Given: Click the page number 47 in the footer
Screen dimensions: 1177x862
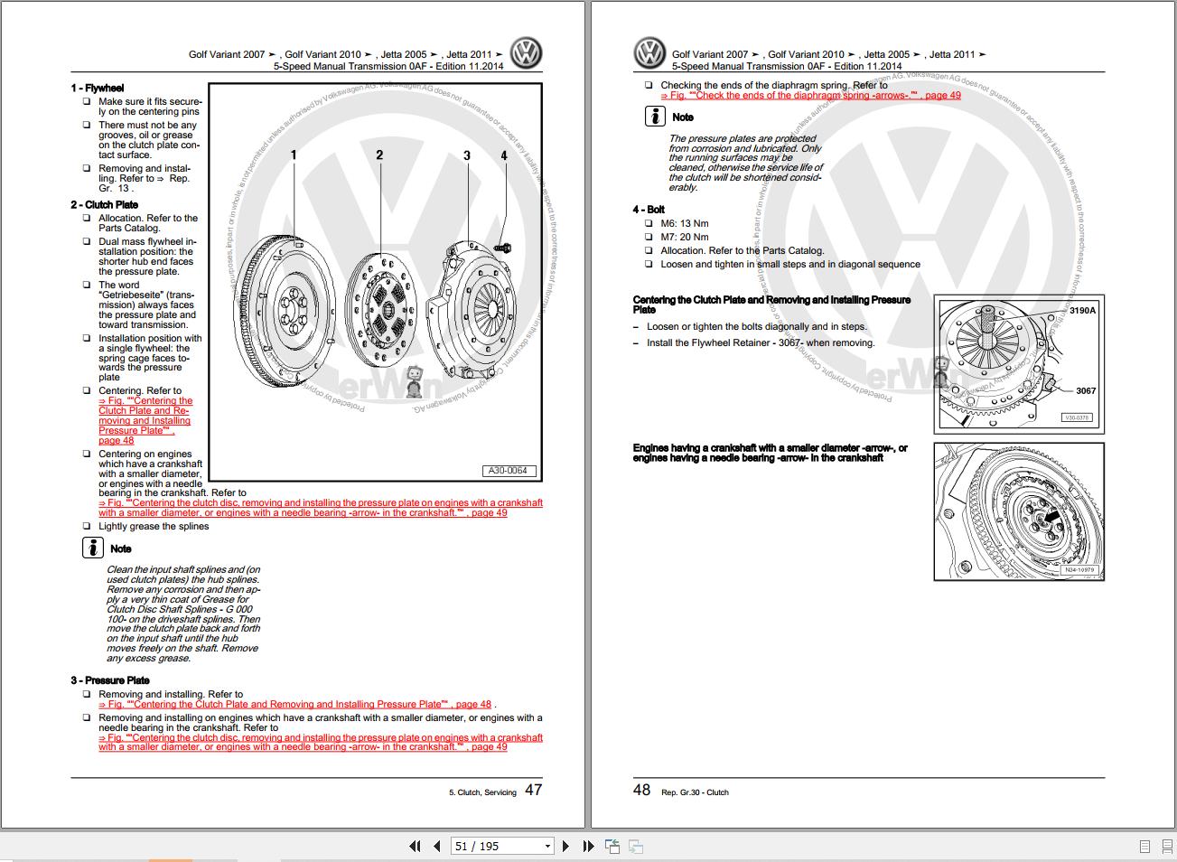Looking at the screenshot, I should click(534, 790).
